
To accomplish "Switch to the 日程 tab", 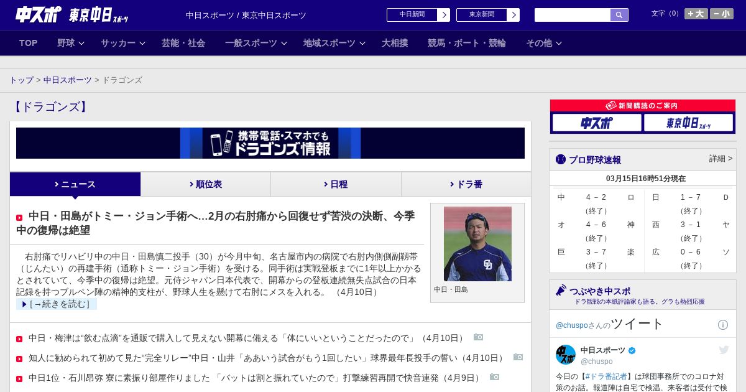I will (x=336, y=184).
